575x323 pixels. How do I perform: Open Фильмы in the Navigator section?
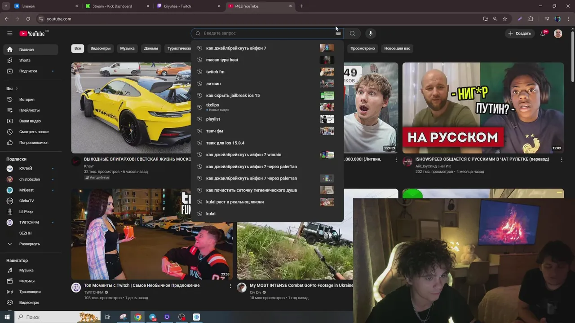click(31, 281)
